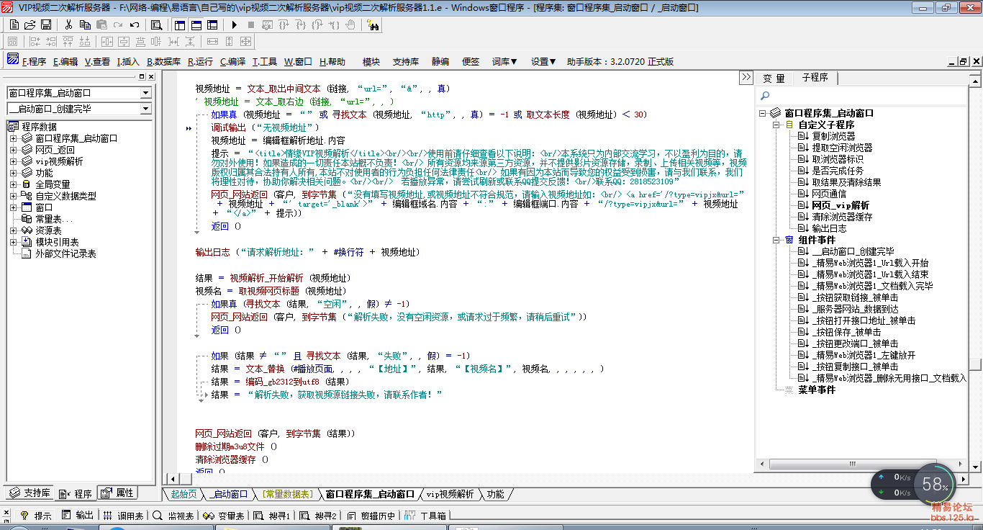Click the Copy toolbar icon
This screenshot has height=530, width=983.
(x=85, y=24)
